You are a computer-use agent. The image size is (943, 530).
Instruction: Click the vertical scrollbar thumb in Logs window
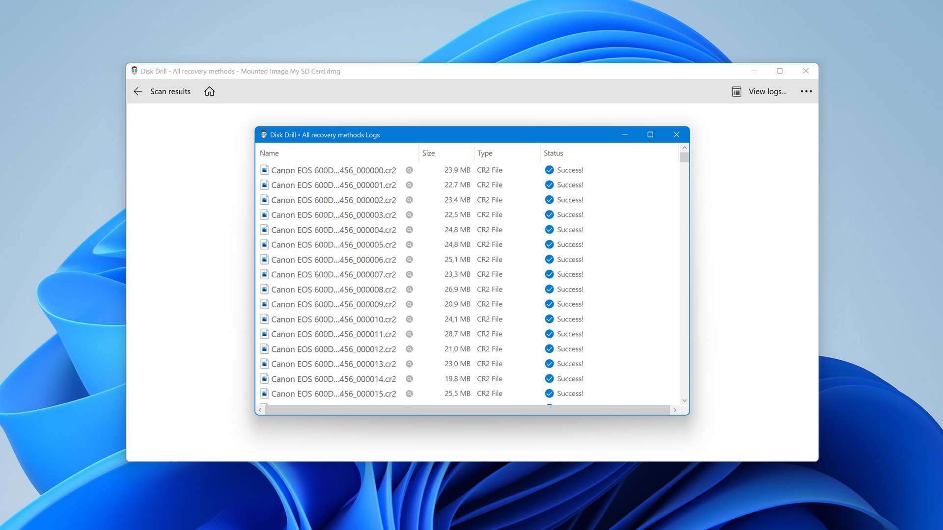(x=684, y=157)
